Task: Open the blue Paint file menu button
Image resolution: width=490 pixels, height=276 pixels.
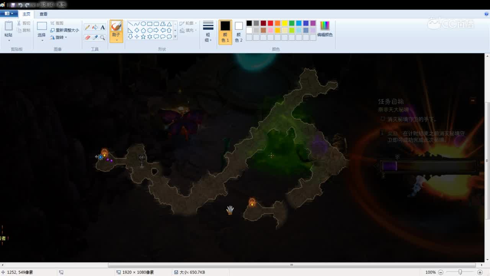Action: 9,13
